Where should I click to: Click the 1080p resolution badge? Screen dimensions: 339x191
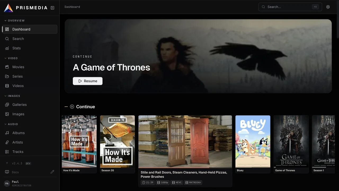click(163, 183)
